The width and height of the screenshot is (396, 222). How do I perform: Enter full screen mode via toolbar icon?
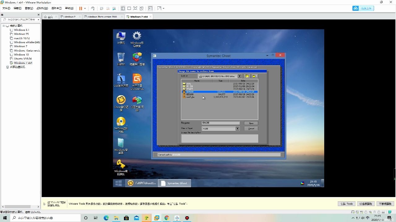[x=135, y=8]
